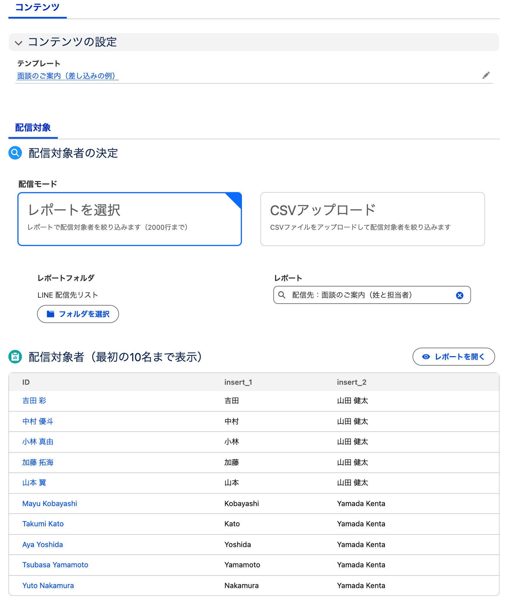Open the 小林 真由 record link

point(38,442)
